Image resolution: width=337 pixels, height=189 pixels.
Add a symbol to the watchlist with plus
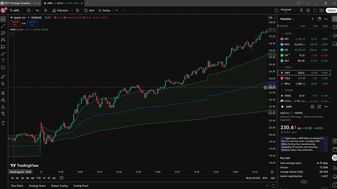[x=313, y=19]
